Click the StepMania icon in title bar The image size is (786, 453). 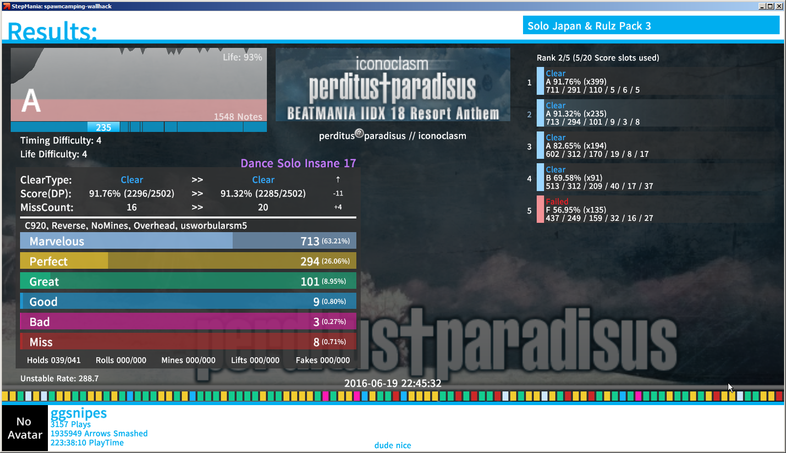pyautogui.click(x=6, y=6)
